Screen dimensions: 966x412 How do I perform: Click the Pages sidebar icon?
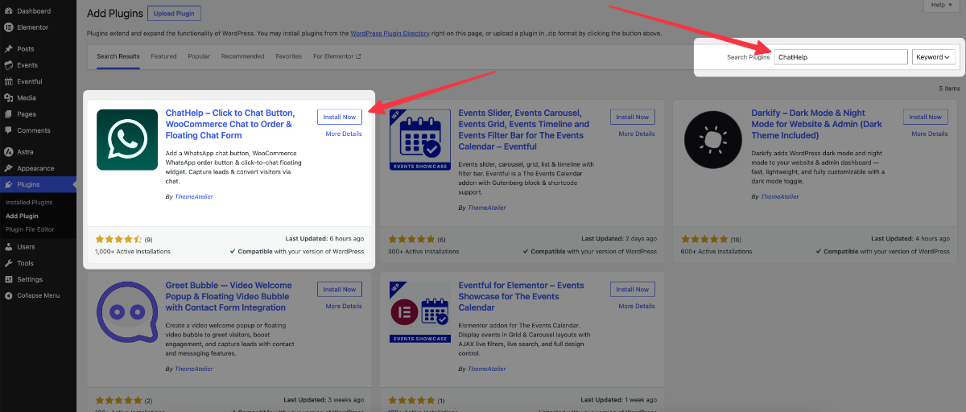tap(8, 114)
